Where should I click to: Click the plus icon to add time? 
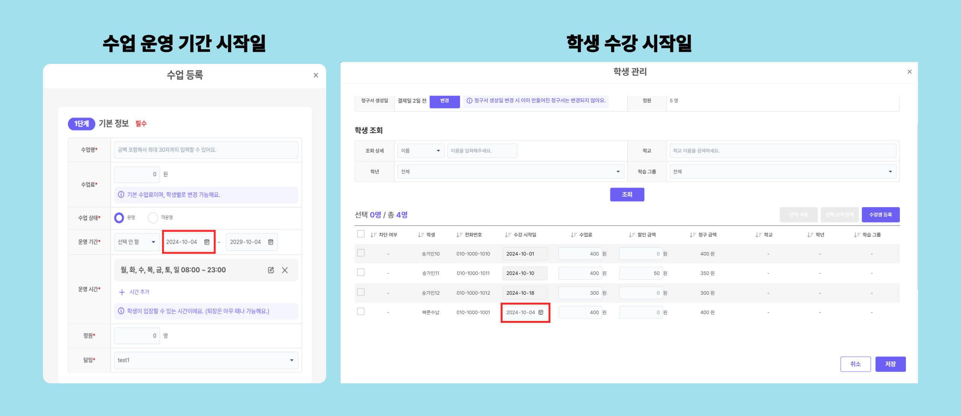(122, 292)
